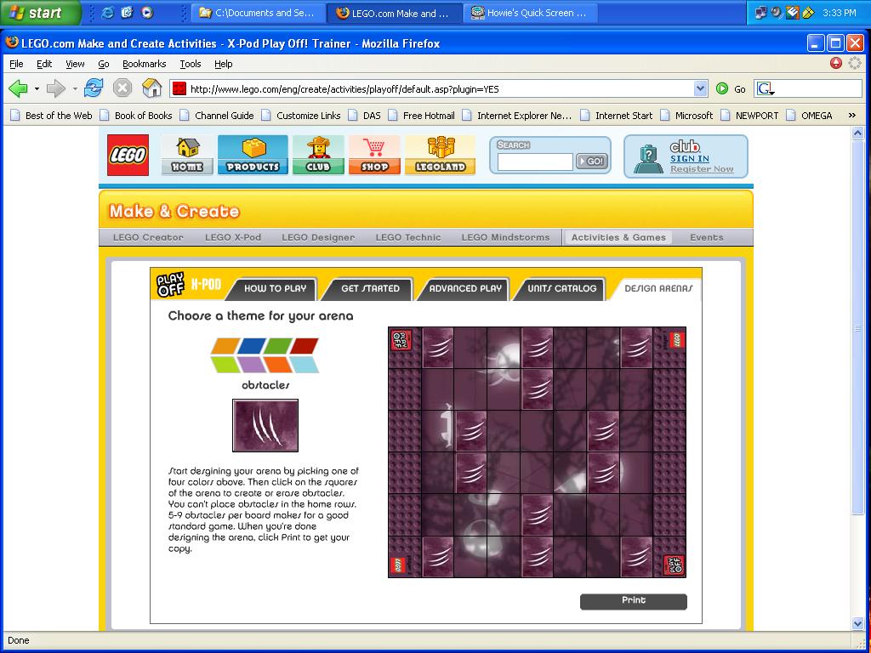Open the Help menu
The image size is (871, 653).
[x=224, y=64]
